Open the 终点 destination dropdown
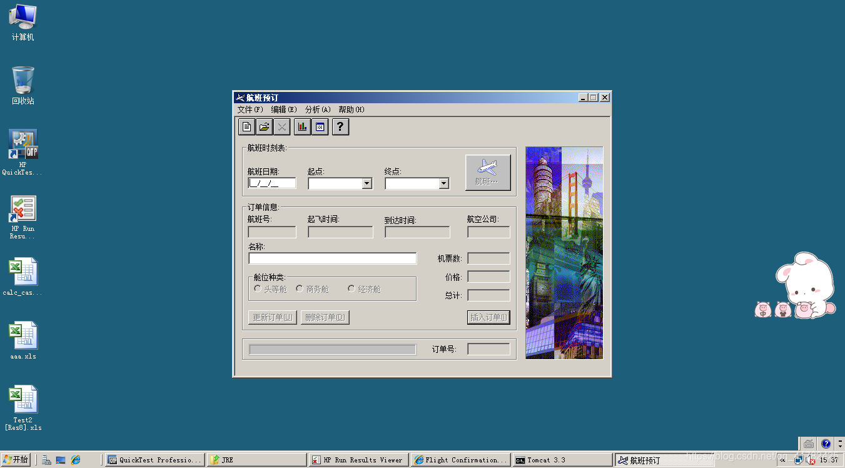The width and height of the screenshot is (845, 468). 443,183
